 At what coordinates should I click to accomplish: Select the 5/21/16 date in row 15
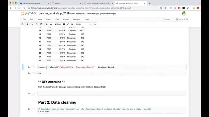[62, 34]
